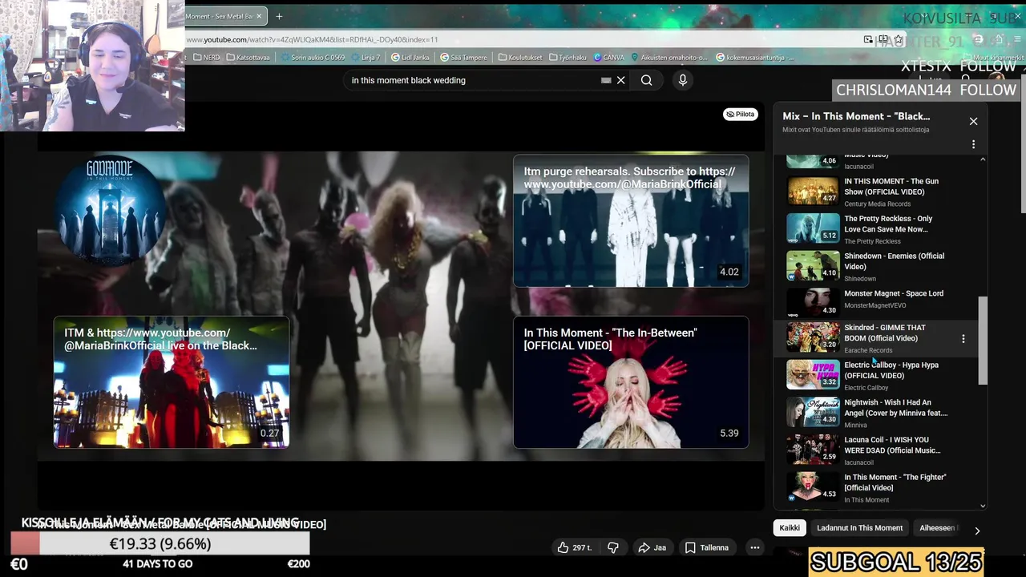This screenshot has width=1026, height=577.
Task: Select Ladannut In This Moment chip
Action: click(859, 528)
